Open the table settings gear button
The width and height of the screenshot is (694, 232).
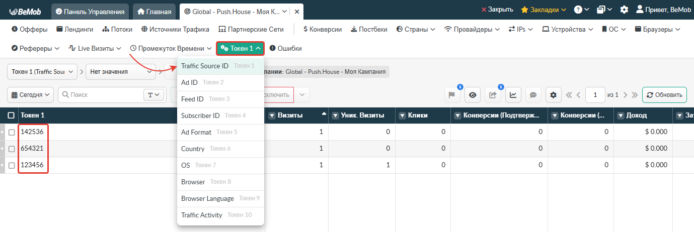tap(554, 94)
